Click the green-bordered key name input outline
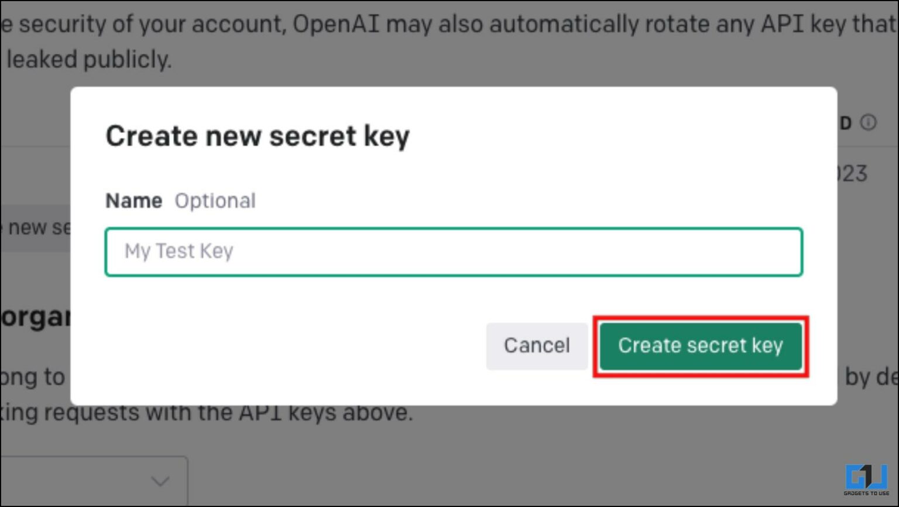Image resolution: width=899 pixels, height=507 pixels. [x=454, y=229]
